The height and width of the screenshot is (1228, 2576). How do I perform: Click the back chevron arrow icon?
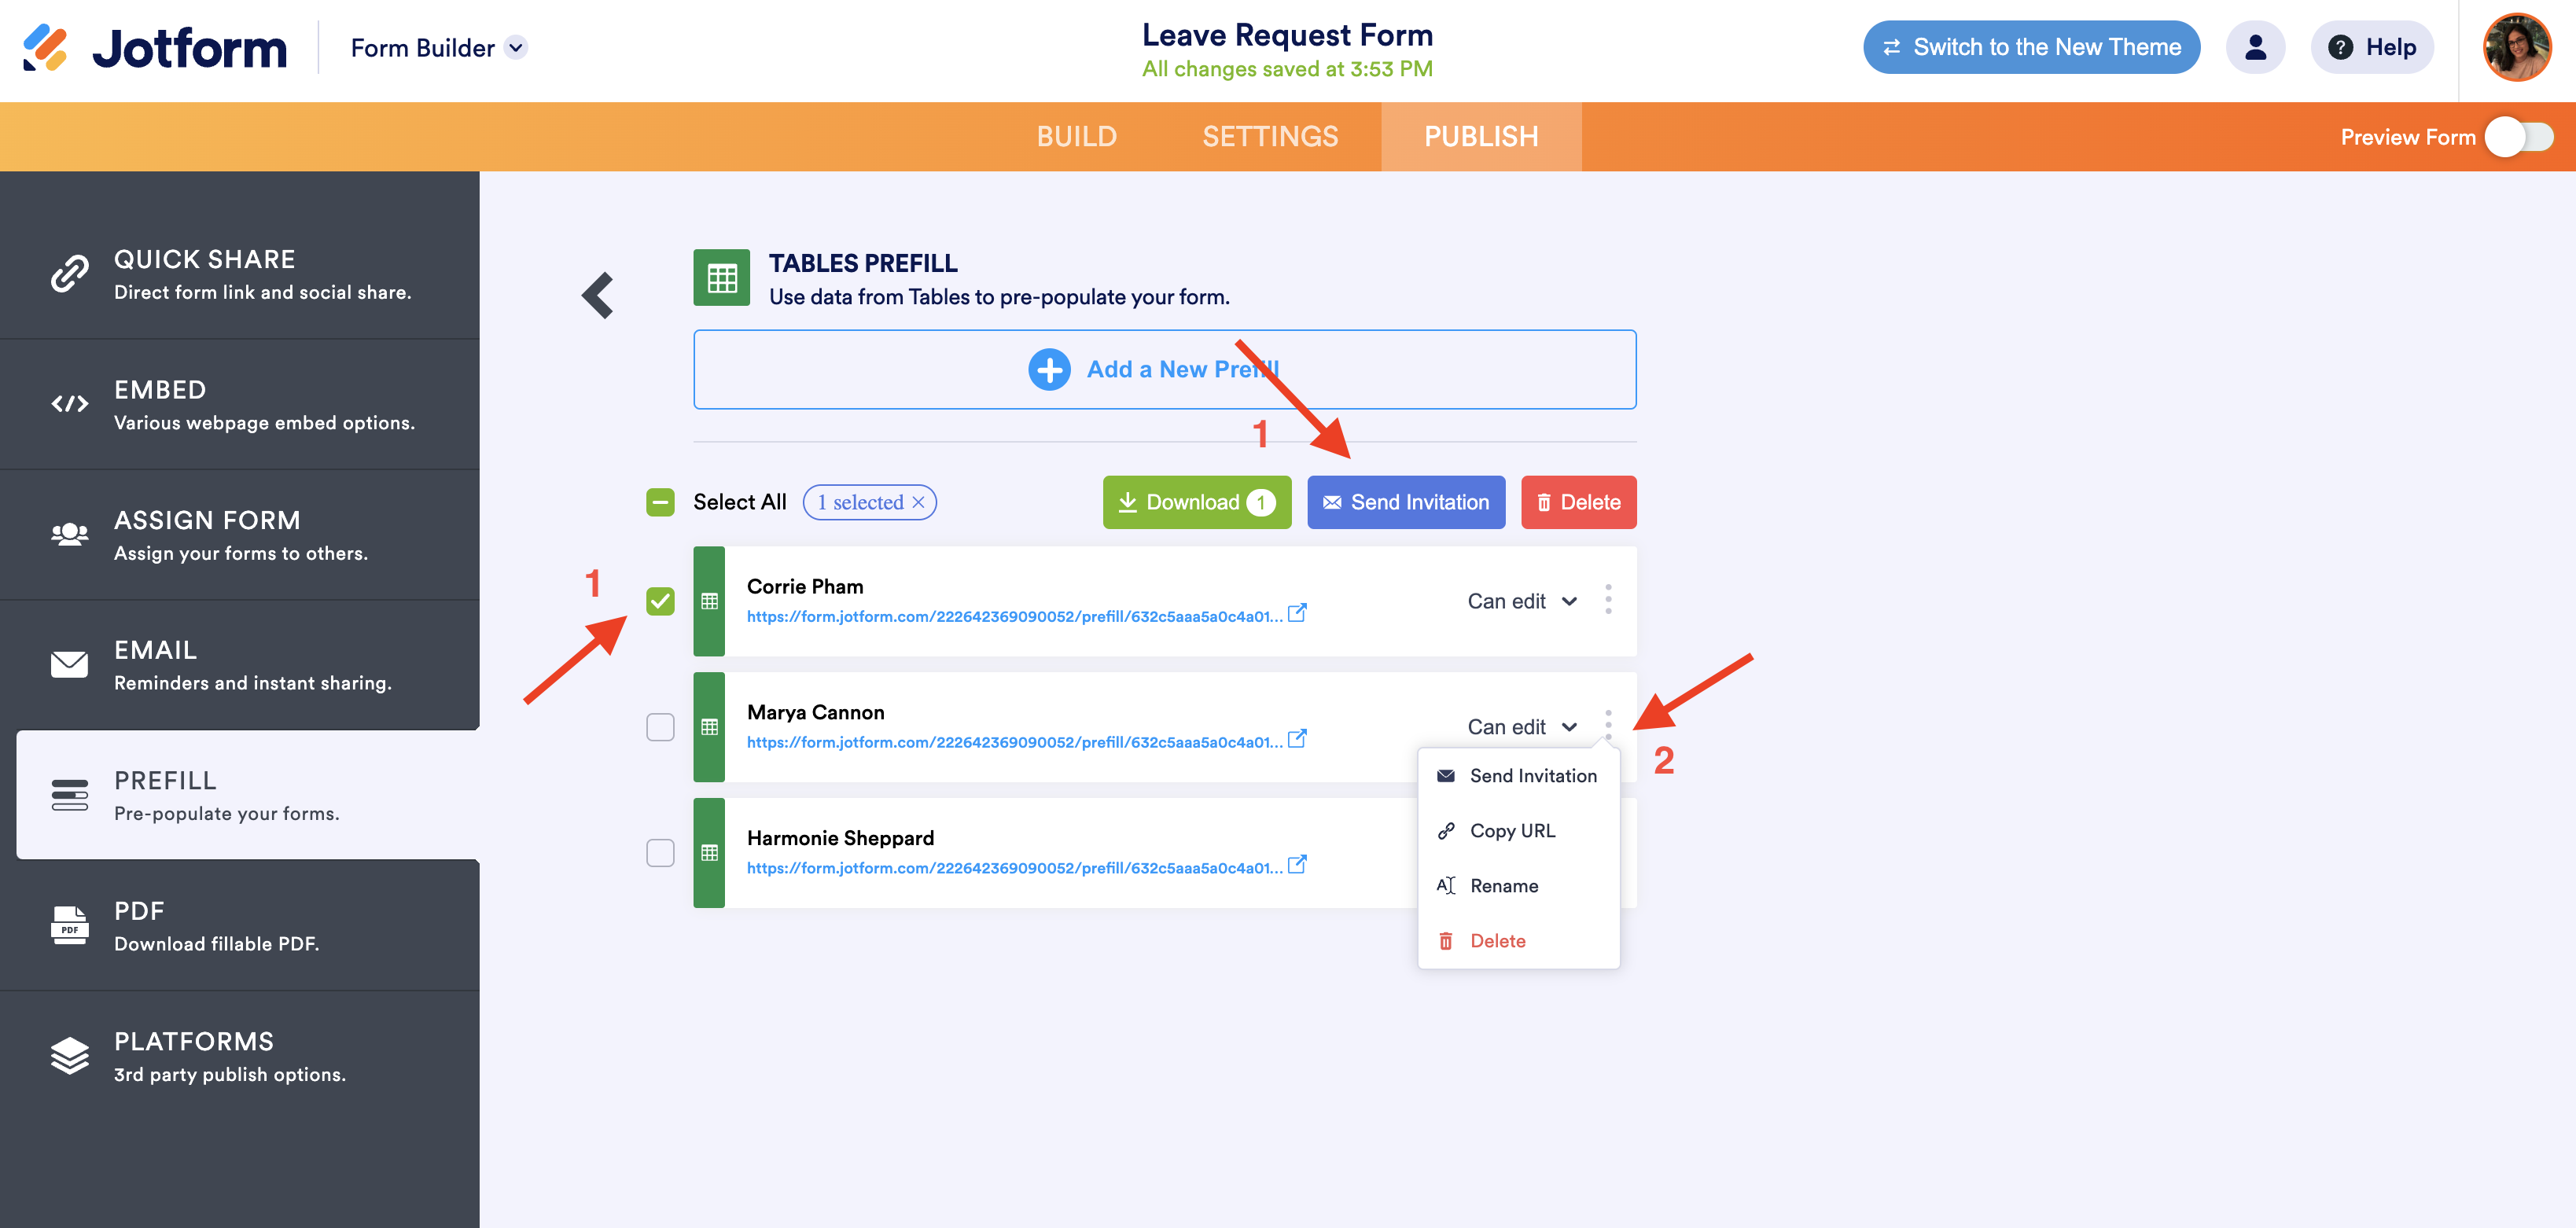(x=598, y=296)
